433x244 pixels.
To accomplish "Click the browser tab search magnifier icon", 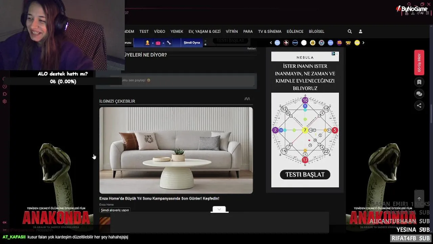I will click(x=409, y=4).
